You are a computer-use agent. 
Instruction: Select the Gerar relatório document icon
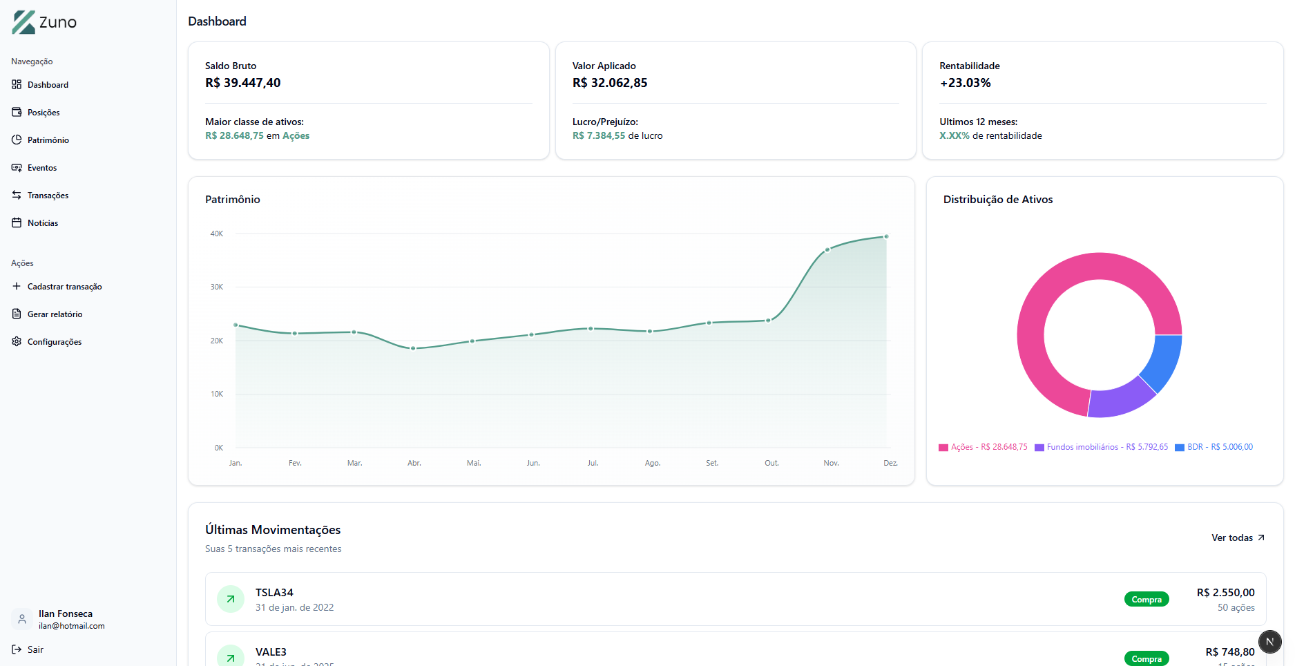coord(16,314)
